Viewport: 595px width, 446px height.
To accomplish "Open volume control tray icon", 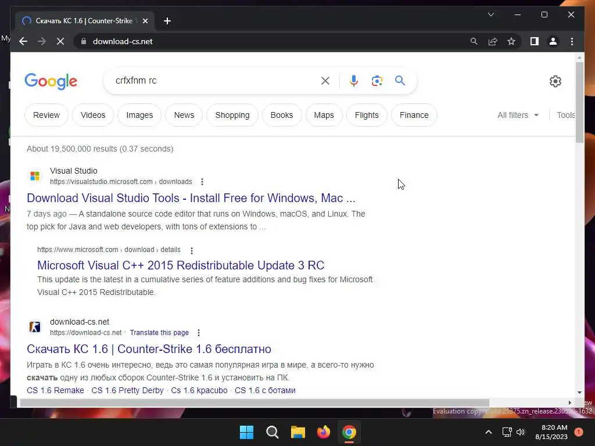I will click(521, 432).
